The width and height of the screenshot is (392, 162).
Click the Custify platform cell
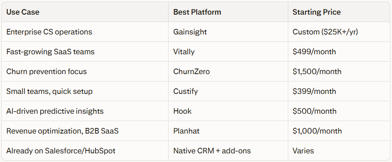click(x=228, y=91)
